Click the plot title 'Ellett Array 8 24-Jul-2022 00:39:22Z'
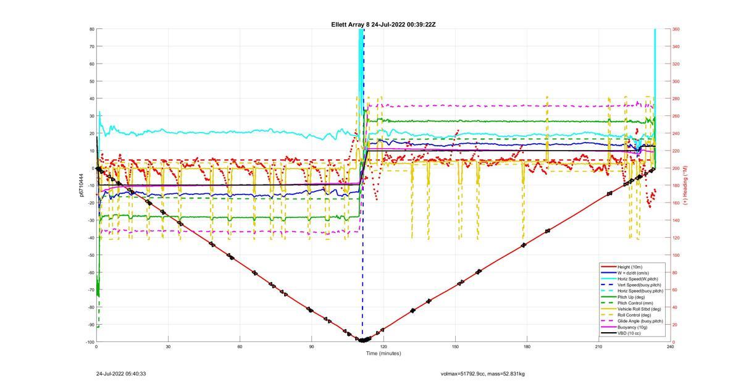 tap(383, 24)
